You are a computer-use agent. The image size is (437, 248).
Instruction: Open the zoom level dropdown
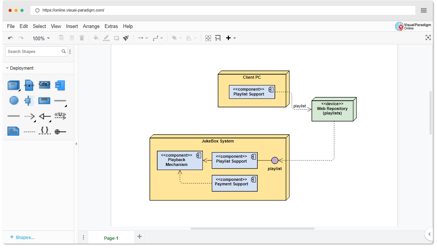click(41, 38)
